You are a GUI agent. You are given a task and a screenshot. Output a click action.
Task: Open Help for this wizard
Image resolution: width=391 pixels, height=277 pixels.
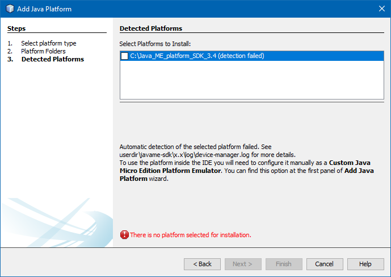tap(365, 264)
